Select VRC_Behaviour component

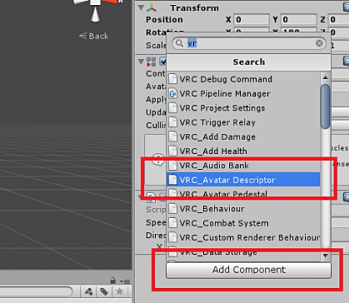pos(244,209)
